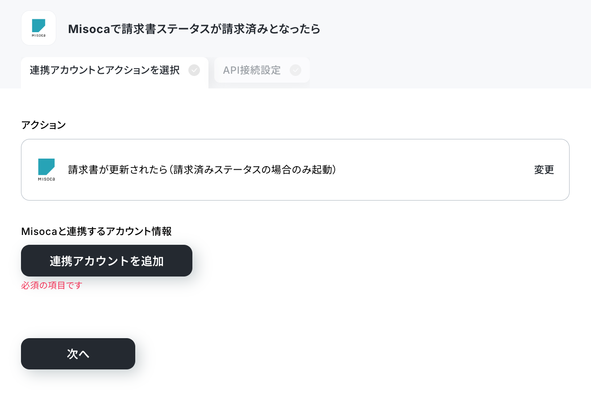The width and height of the screenshot is (591, 419).
Task: Click the Misoca wordmark under the header logo
Action: (x=38, y=35)
